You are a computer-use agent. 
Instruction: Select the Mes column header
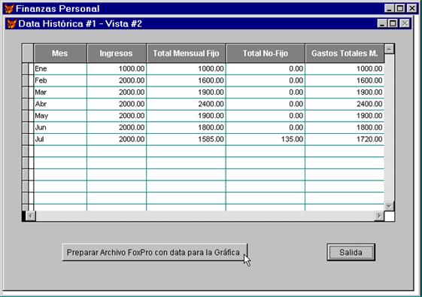60,53
